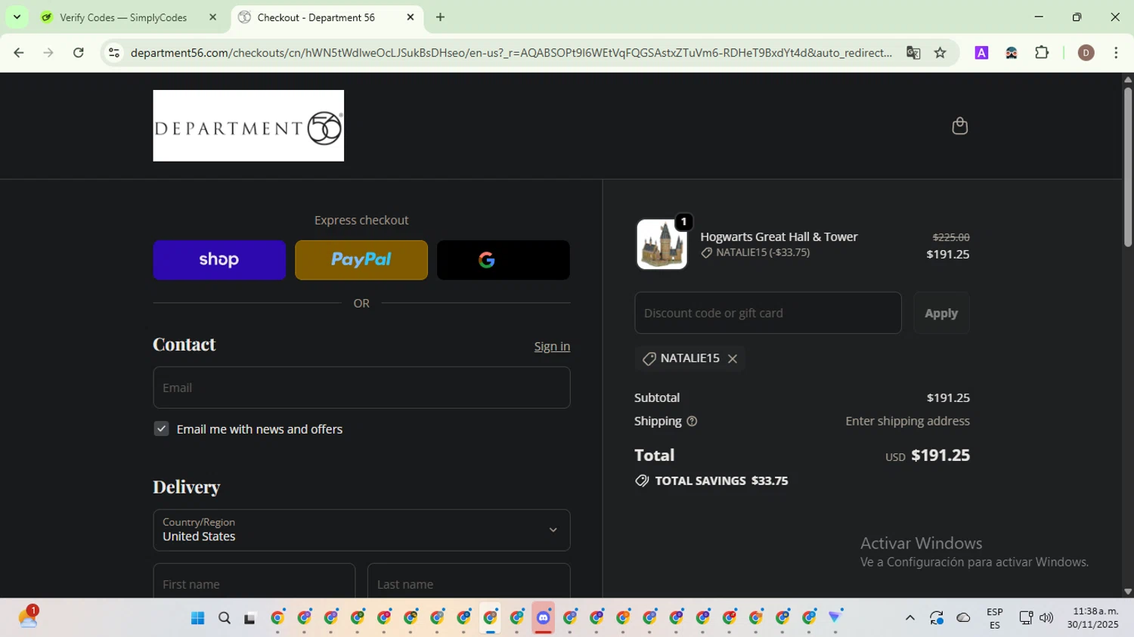Uncheck Email me with news and offers
This screenshot has height=637, width=1134.
161,428
